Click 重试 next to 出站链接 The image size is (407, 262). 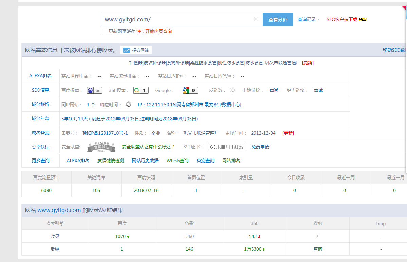coord(274,90)
